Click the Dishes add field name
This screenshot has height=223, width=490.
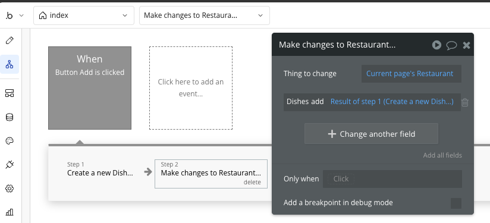coord(305,102)
